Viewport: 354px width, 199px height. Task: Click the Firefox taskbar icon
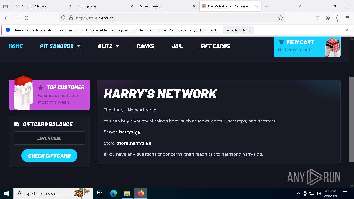(141, 193)
